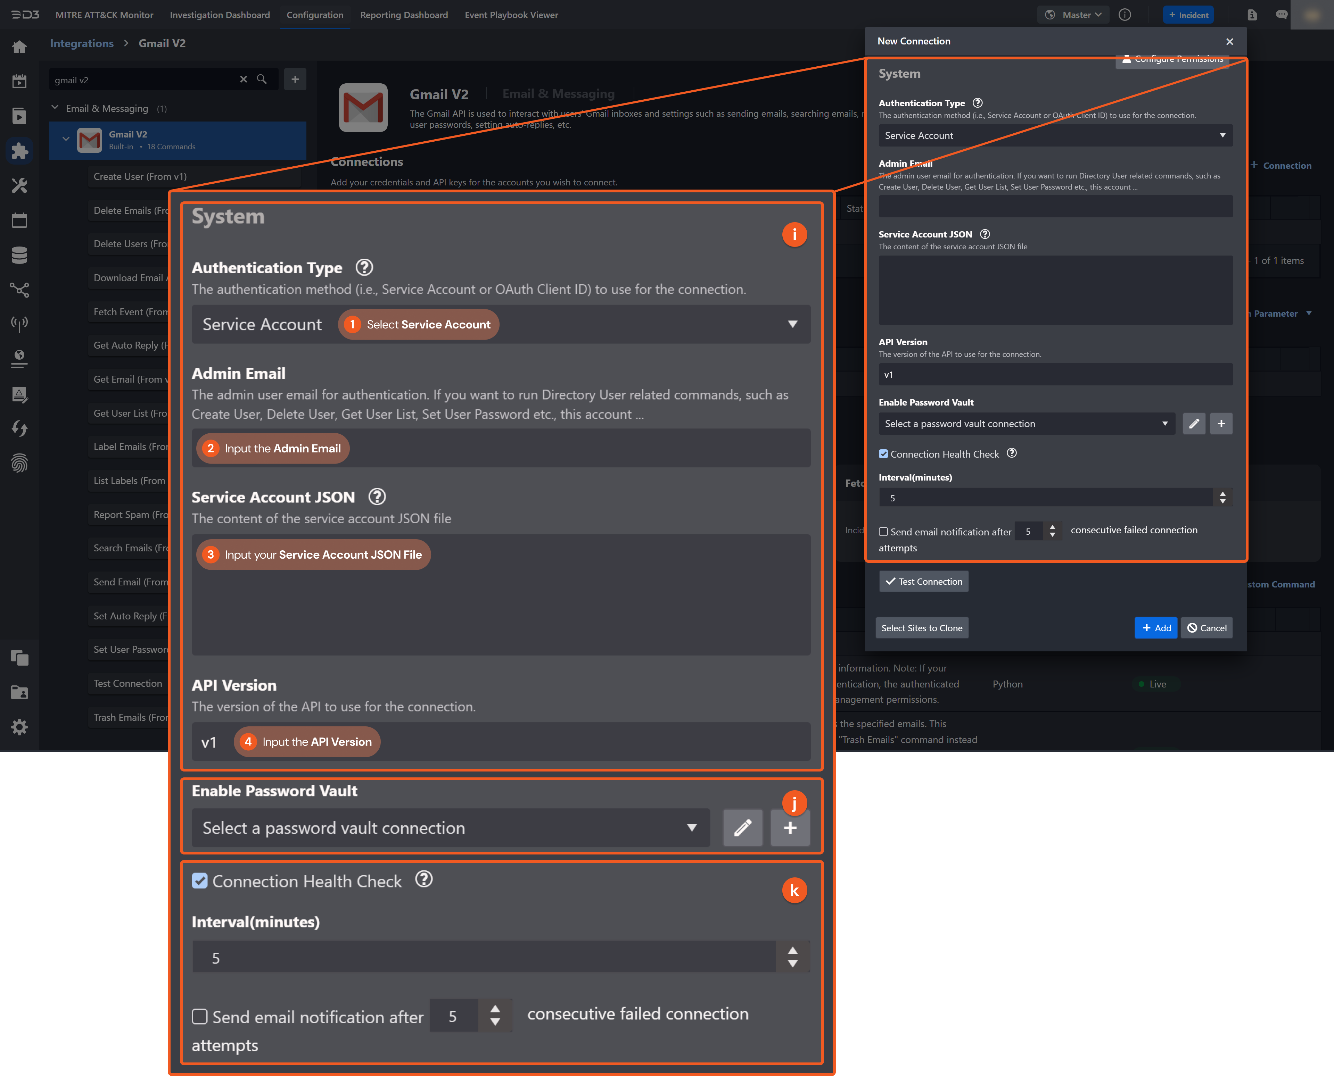This screenshot has height=1076, width=1334.
Task: Switch to the Investigation Dashboard tab
Action: coord(220,15)
